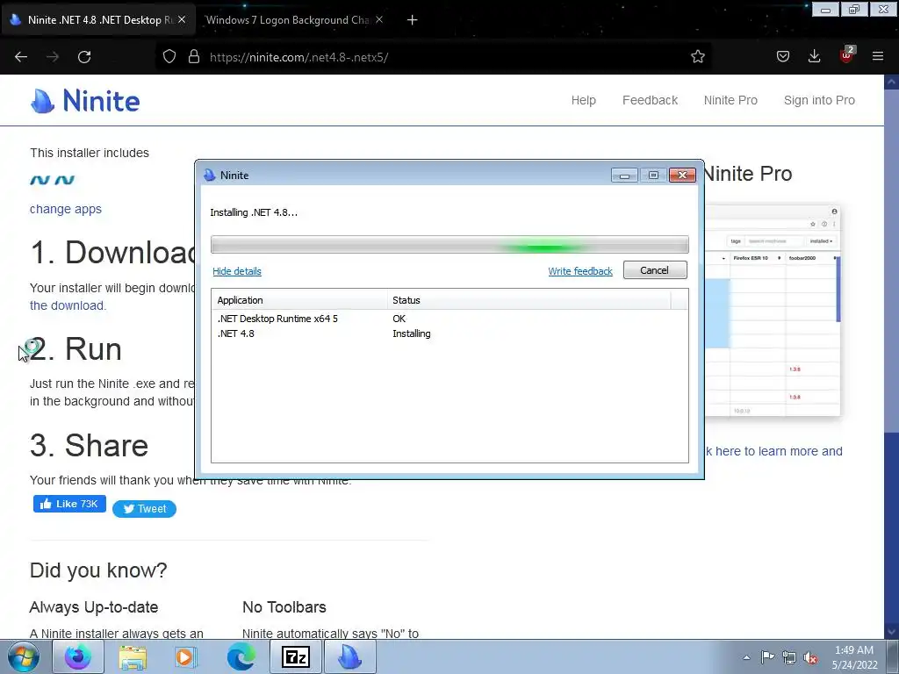
Task: Click the download retry link
Action: tap(68, 305)
